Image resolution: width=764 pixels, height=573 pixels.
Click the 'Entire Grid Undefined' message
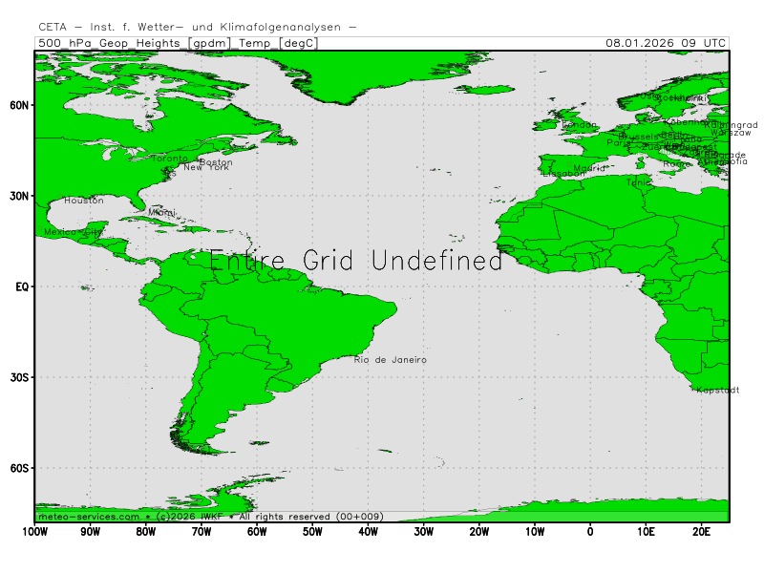355,261
